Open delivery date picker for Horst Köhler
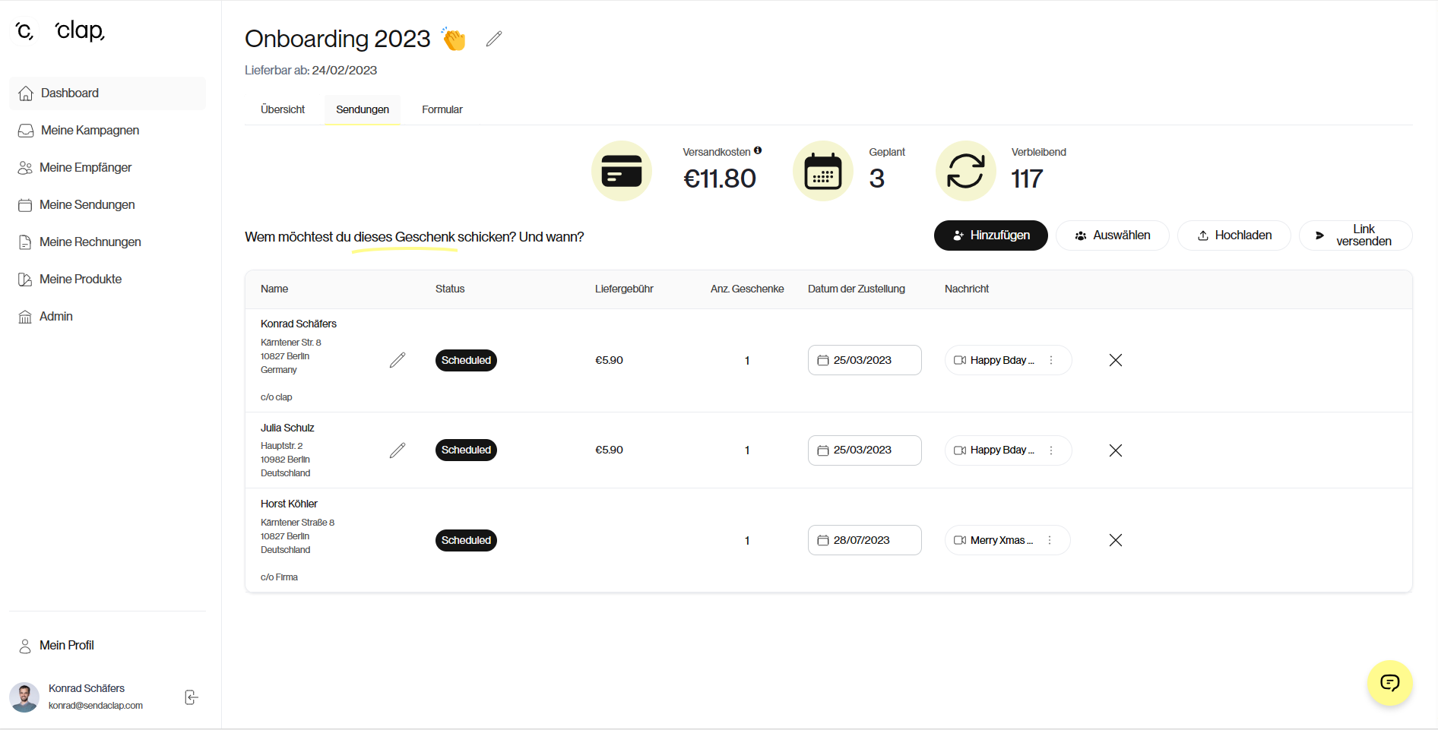This screenshot has width=1438, height=730. pyautogui.click(x=864, y=540)
